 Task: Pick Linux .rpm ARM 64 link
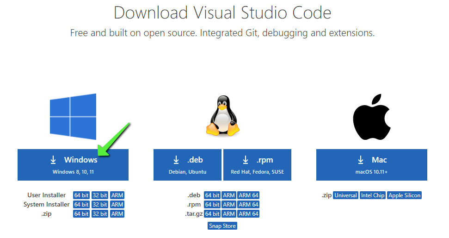(x=249, y=205)
